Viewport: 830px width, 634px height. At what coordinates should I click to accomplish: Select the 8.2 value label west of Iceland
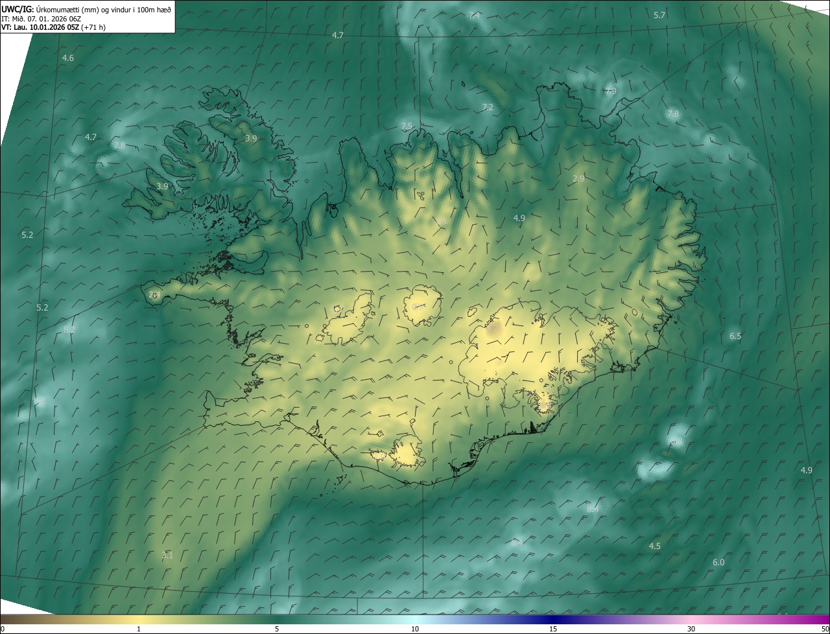tap(69, 329)
